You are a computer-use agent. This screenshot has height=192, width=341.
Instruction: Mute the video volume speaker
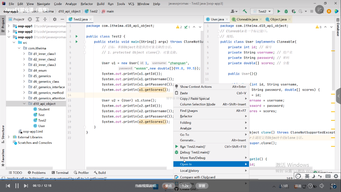(x=322, y=186)
